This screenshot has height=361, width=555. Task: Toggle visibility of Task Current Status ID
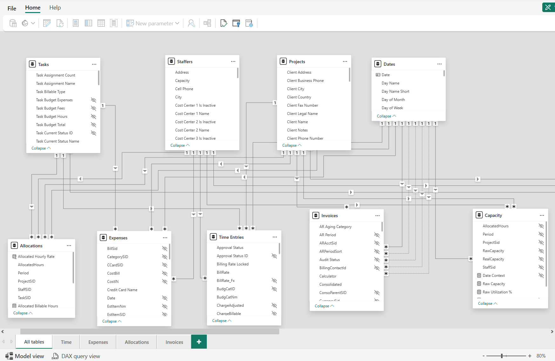click(x=93, y=133)
